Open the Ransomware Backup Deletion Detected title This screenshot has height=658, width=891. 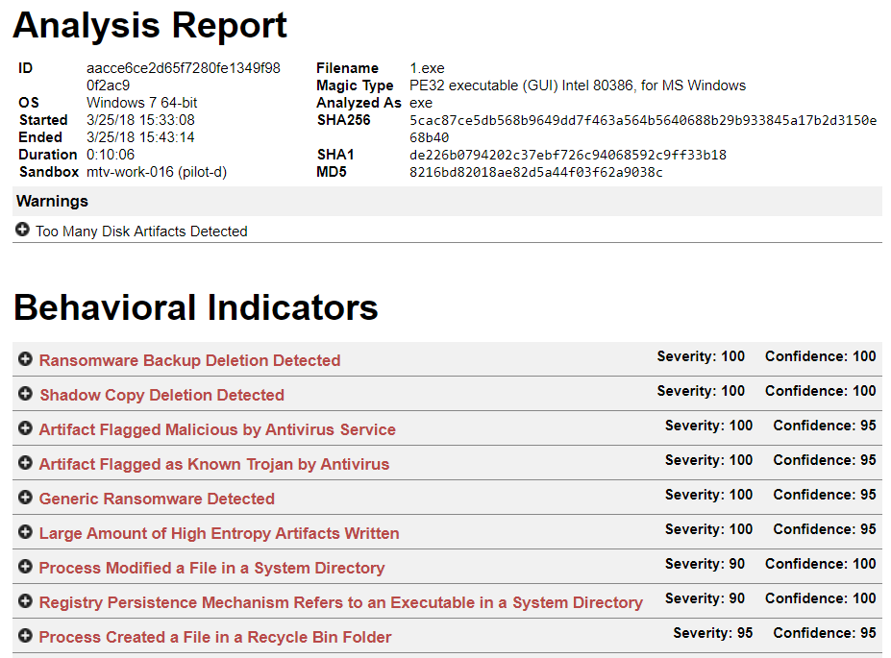click(x=189, y=361)
